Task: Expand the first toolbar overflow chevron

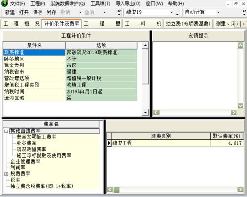Action: tap(119, 12)
